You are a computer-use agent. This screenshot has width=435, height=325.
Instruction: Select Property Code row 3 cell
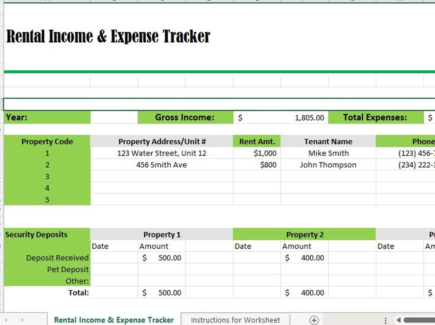point(47,176)
